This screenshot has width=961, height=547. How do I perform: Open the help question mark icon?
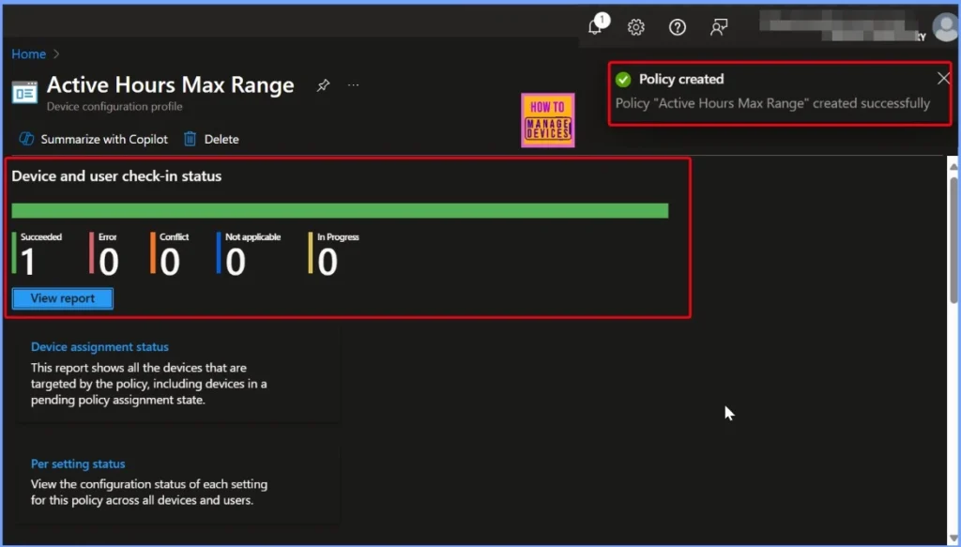[x=678, y=27]
